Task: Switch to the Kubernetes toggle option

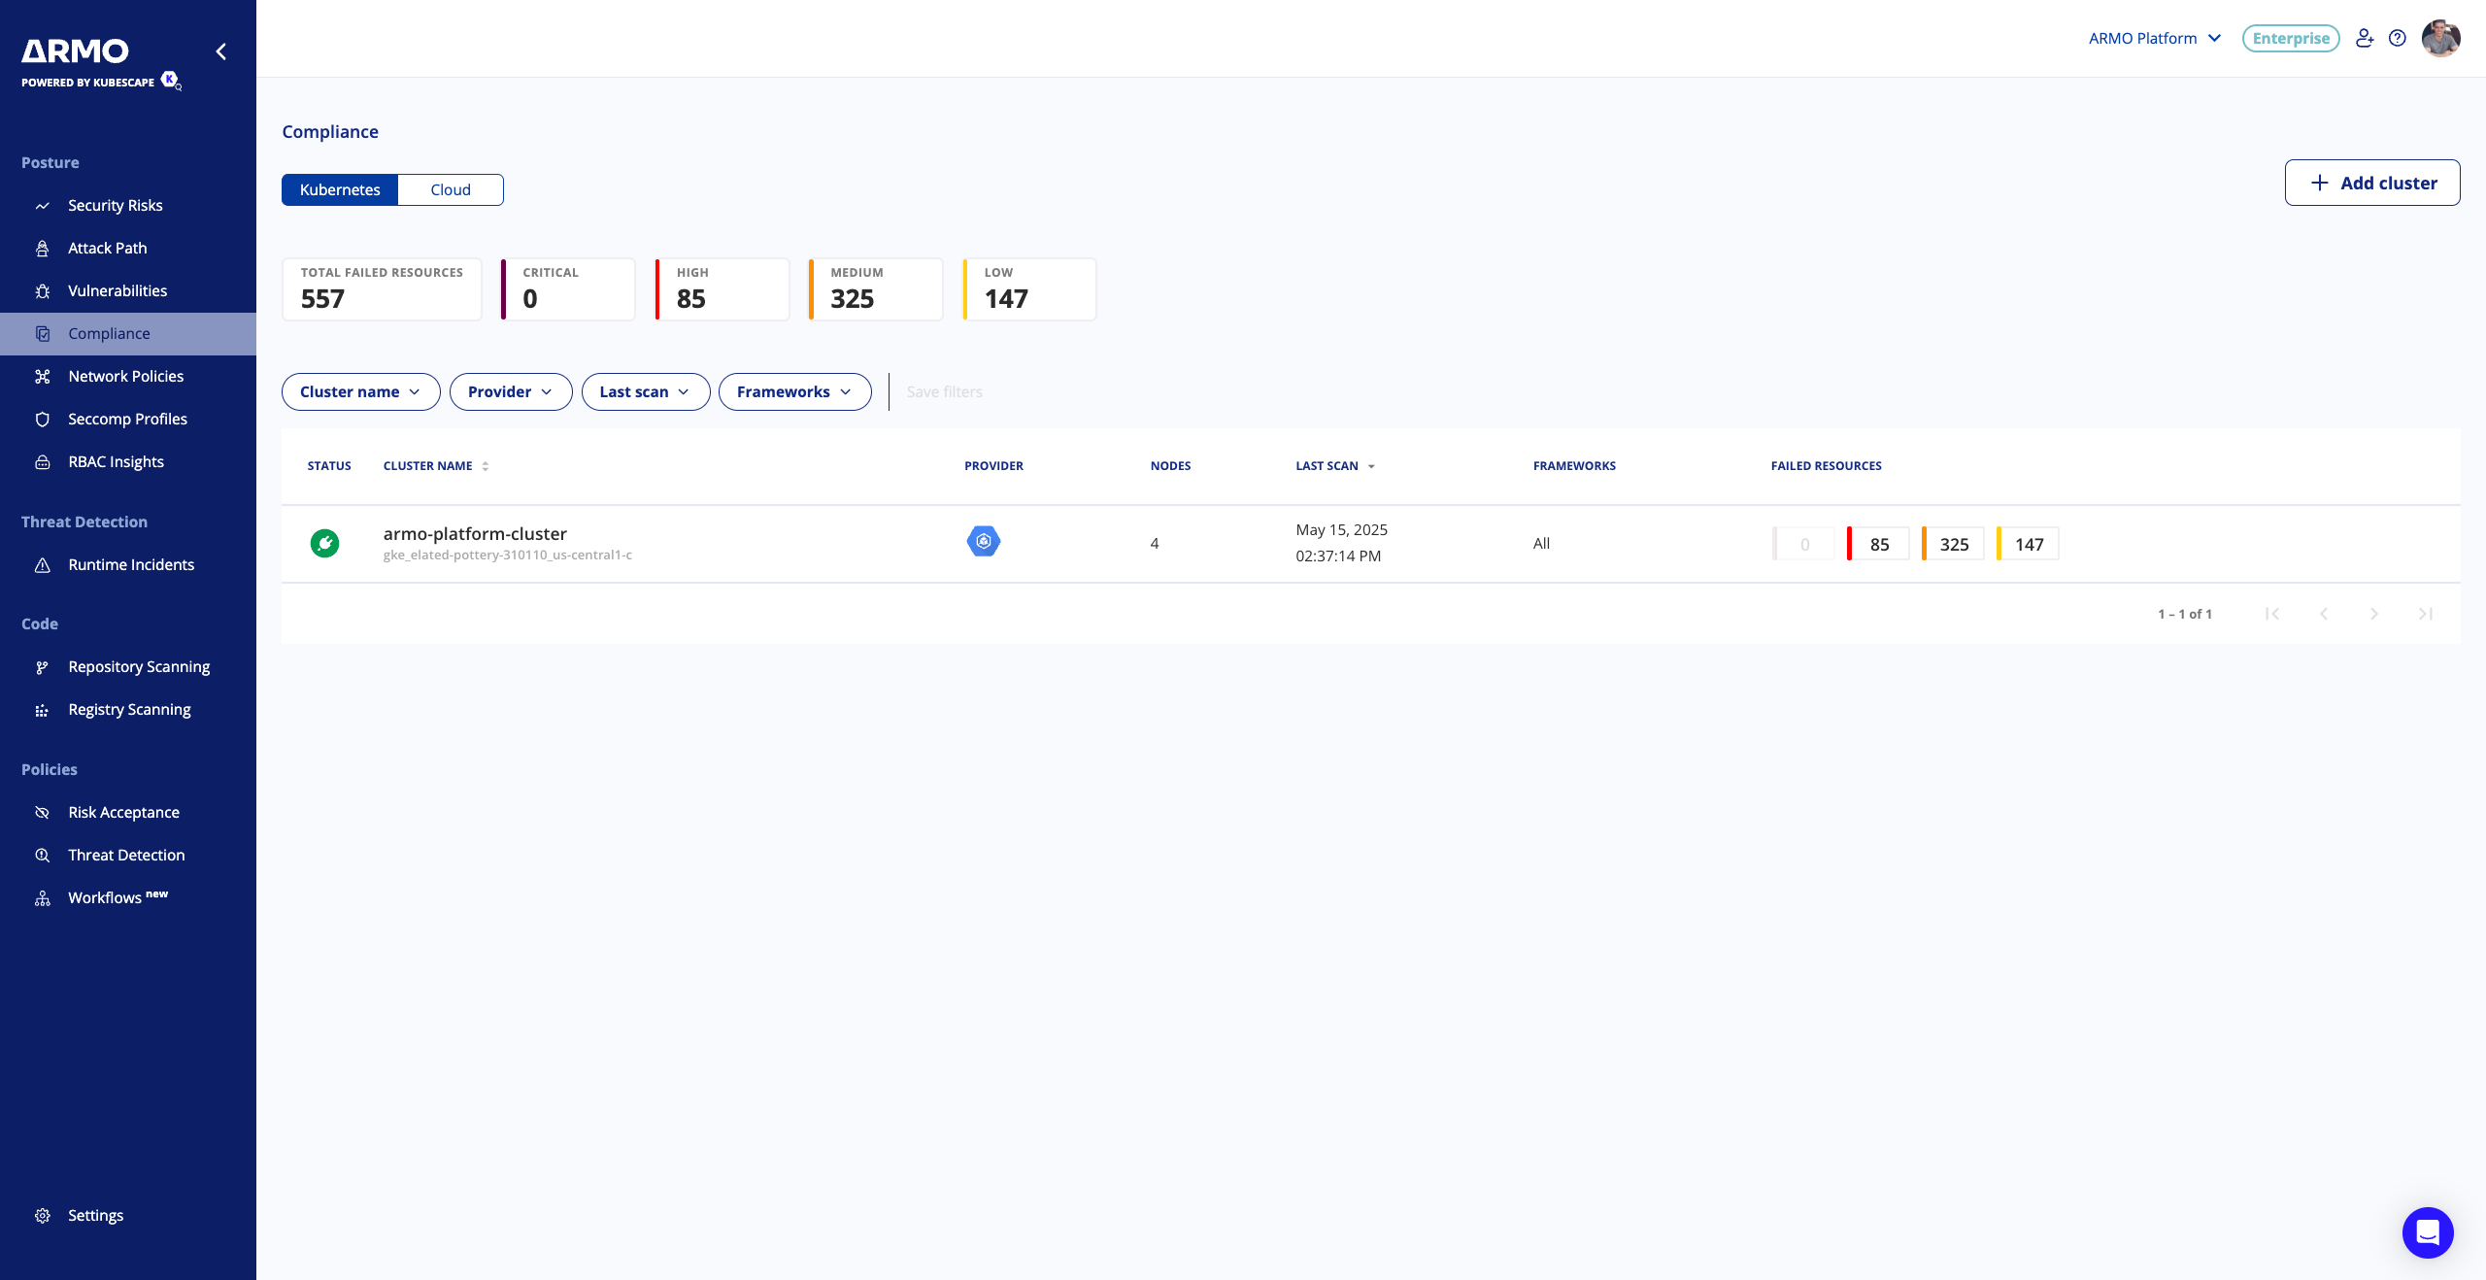Action: 340,189
